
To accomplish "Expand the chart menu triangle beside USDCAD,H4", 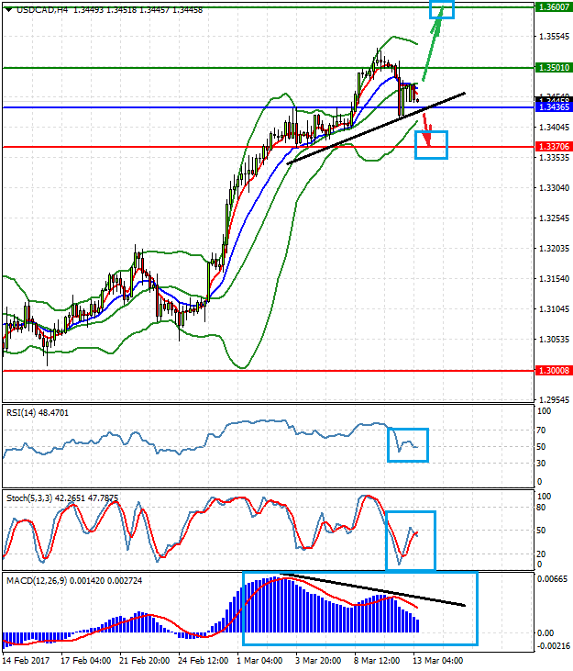I will [8, 9].
